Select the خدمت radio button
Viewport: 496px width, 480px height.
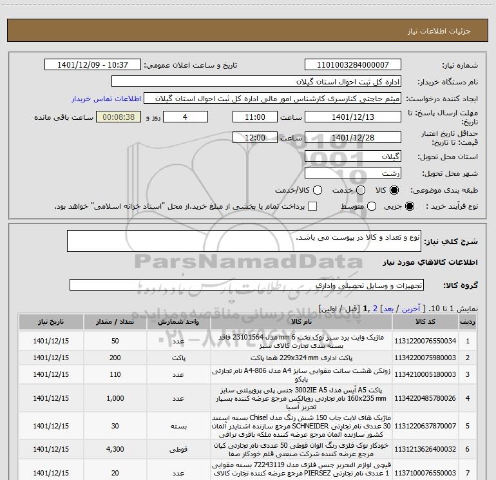[x=361, y=190]
